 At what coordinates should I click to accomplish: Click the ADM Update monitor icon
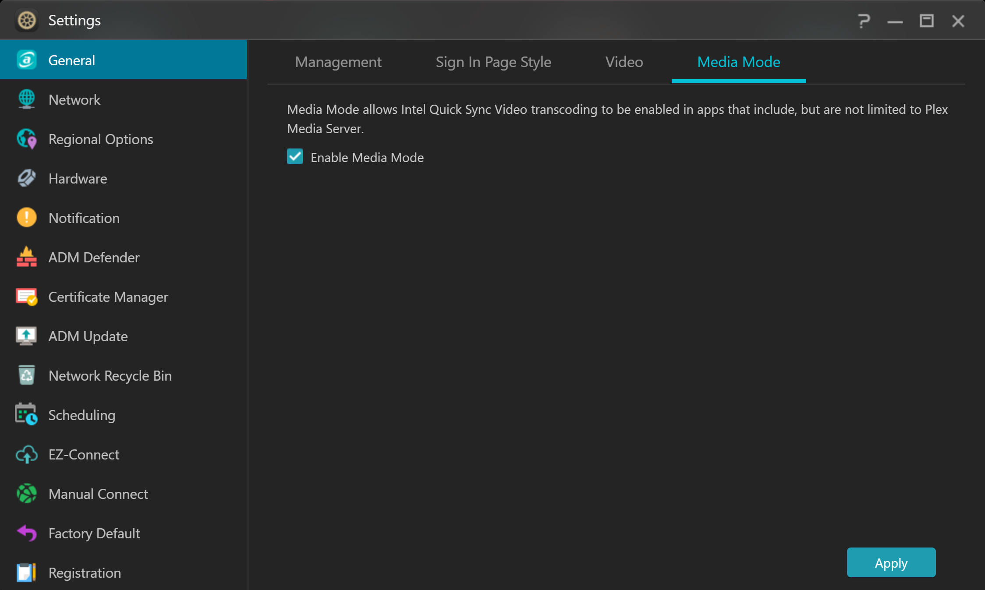pos(27,336)
